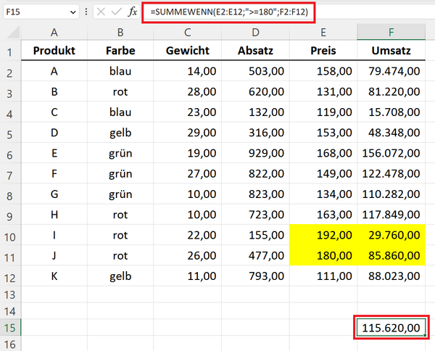
Task: Select column F header
Action: pyautogui.click(x=391, y=32)
